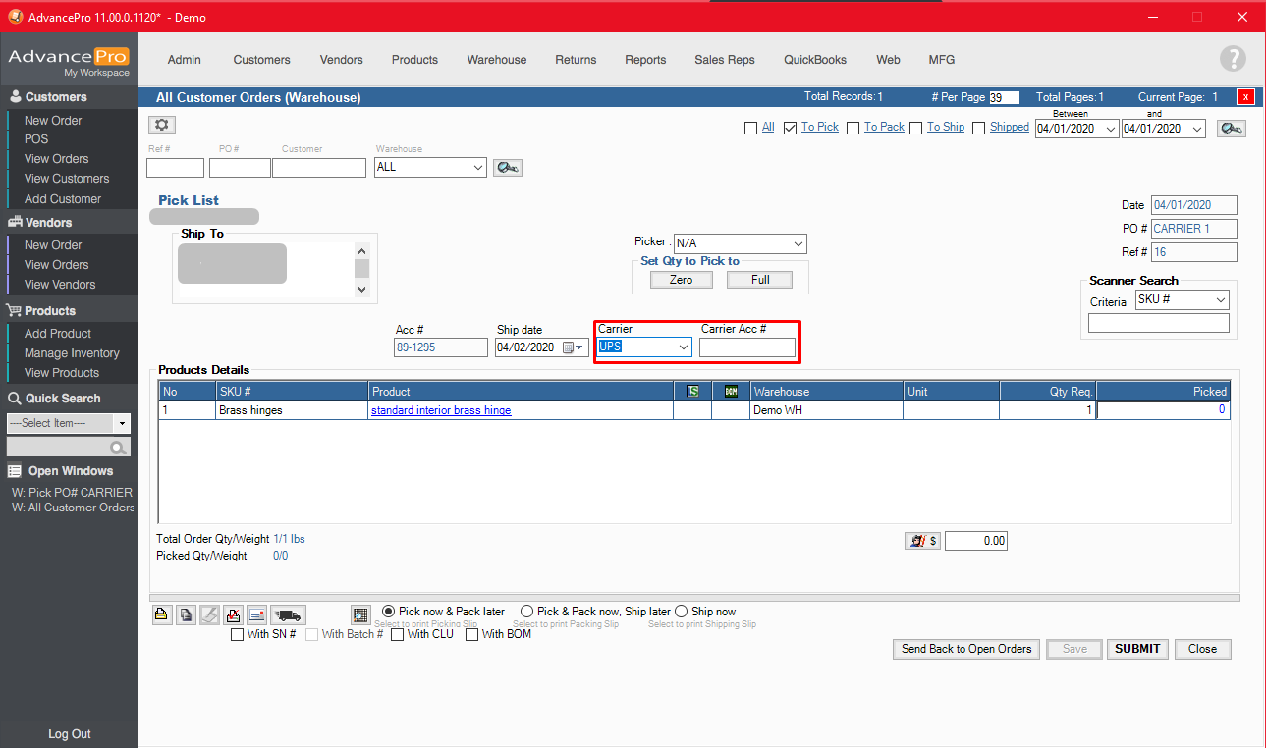
Task: Open the standard interior brass hinge product link
Action: pyautogui.click(x=440, y=410)
